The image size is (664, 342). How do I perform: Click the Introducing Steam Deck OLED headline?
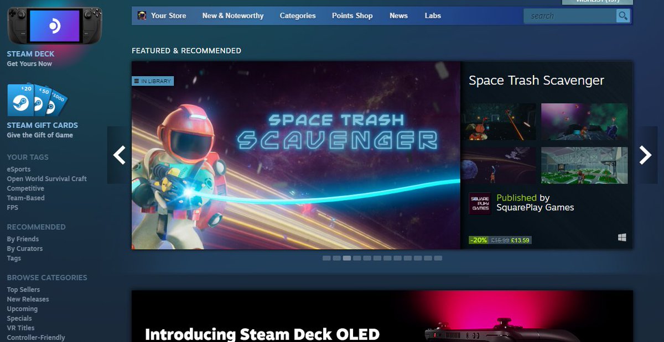pos(262,334)
